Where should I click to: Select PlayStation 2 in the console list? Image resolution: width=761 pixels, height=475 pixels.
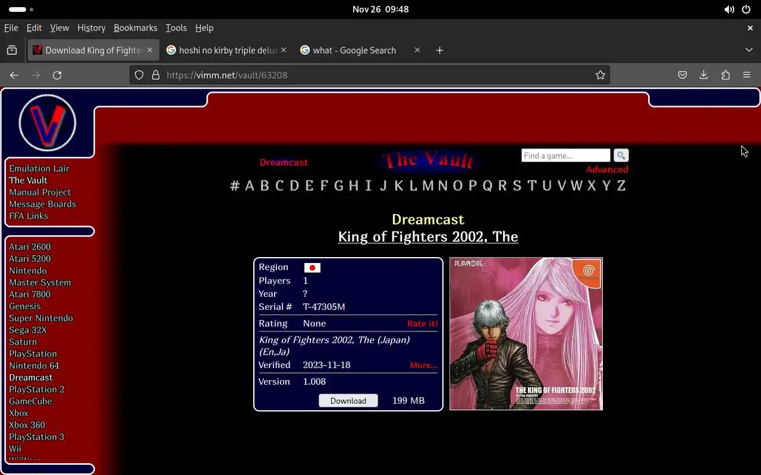pos(36,389)
